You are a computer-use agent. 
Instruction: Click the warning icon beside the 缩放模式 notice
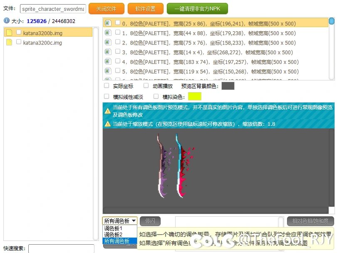(x=107, y=124)
